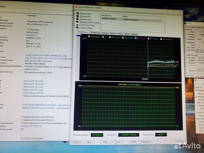Image resolution: width=204 pixels, height=153 pixels.
Task: Toggle CPU Core #4 graph checkbox
Action: point(148,39)
